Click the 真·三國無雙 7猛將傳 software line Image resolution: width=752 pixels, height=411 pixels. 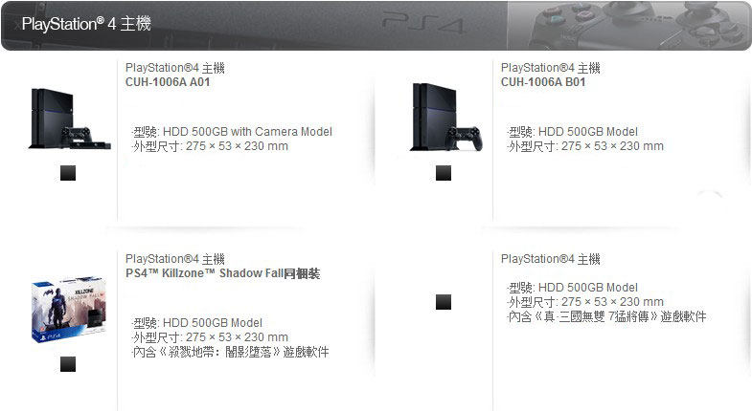[607, 316]
